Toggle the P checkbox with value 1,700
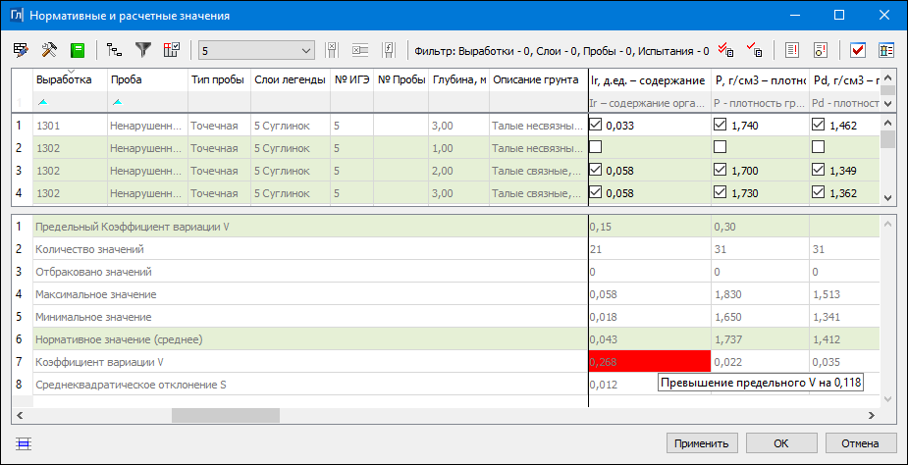This screenshot has width=908, height=465. click(x=720, y=171)
